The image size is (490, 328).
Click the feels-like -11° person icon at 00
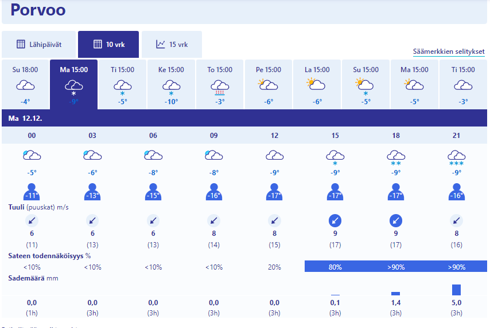tap(32, 192)
